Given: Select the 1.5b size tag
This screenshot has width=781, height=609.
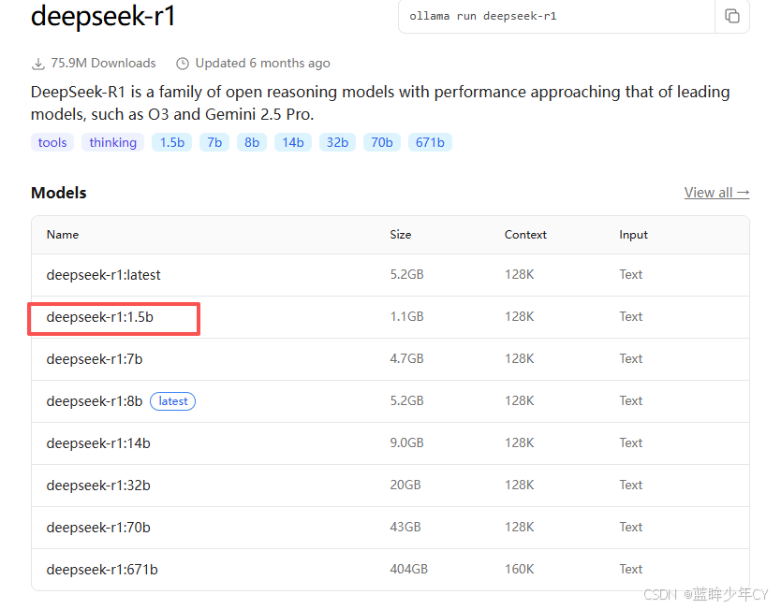Looking at the screenshot, I should tap(172, 142).
